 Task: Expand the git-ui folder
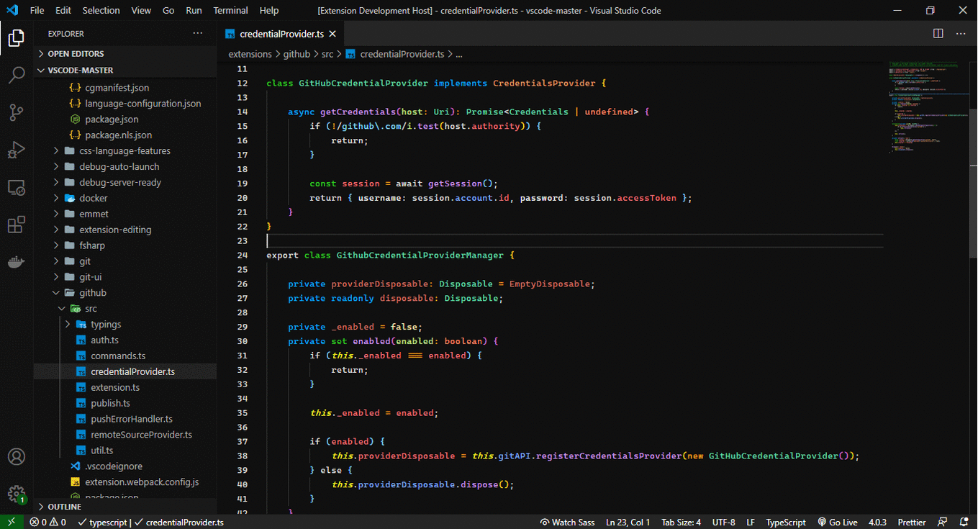point(125,277)
